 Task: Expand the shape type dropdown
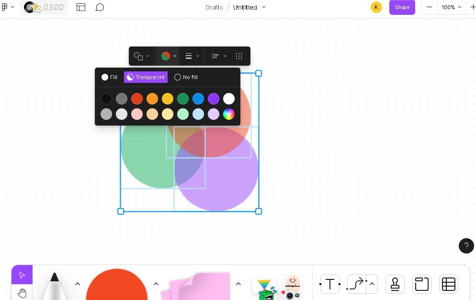[x=141, y=56]
